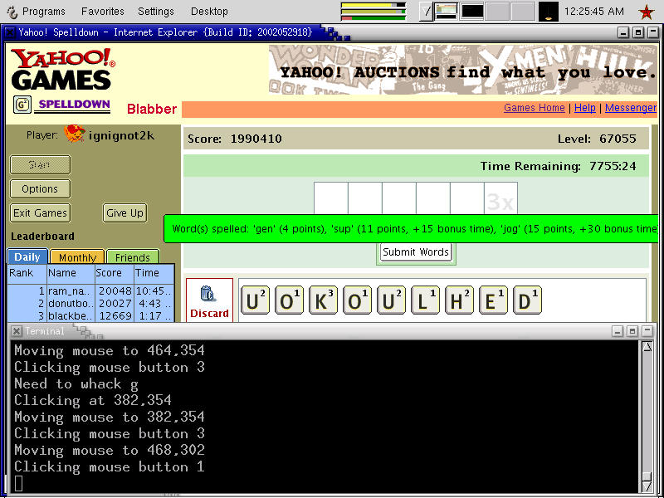This screenshot has height=498, width=664.
Task: Switch to the Daily leaderboard tab
Action: 27,257
